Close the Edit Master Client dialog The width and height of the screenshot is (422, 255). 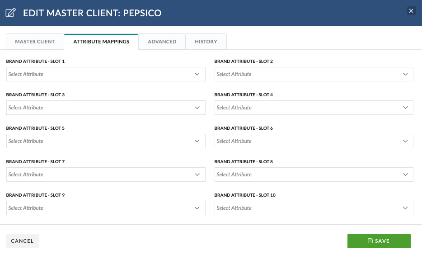coord(411,11)
